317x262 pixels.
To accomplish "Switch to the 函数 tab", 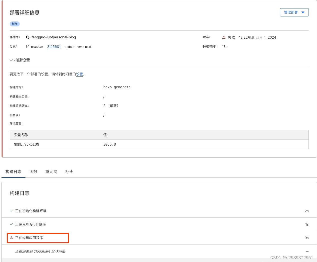I will click(x=33, y=172).
